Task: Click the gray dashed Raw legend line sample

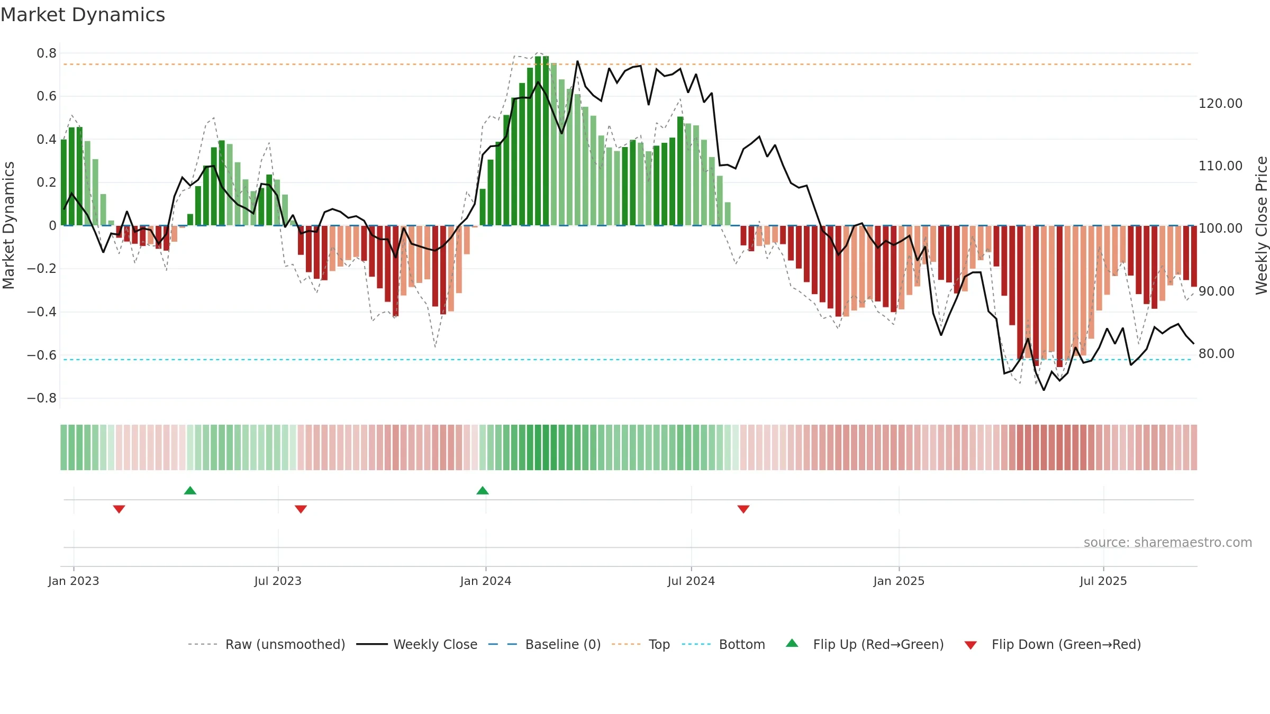Action: point(203,644)
